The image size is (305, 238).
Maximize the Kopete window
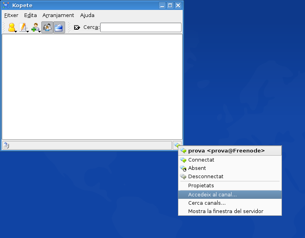(170, 6)
